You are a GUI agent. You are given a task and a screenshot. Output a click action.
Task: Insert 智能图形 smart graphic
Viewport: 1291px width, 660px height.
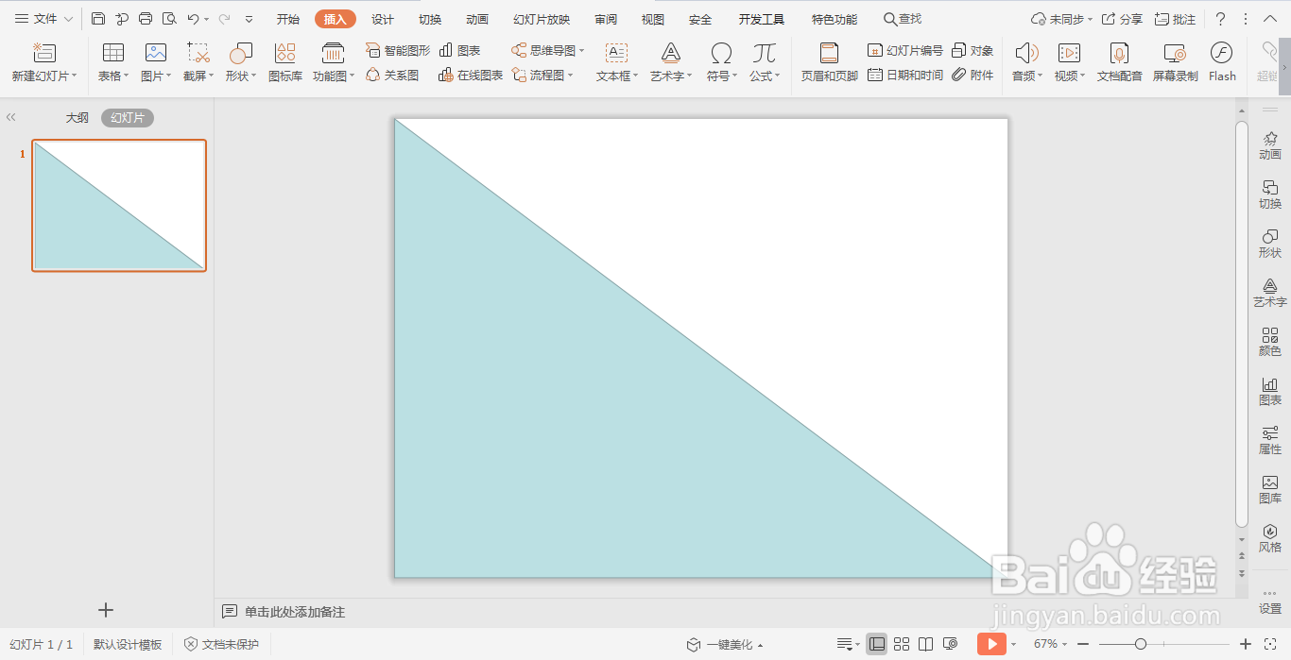pos(398,50)
